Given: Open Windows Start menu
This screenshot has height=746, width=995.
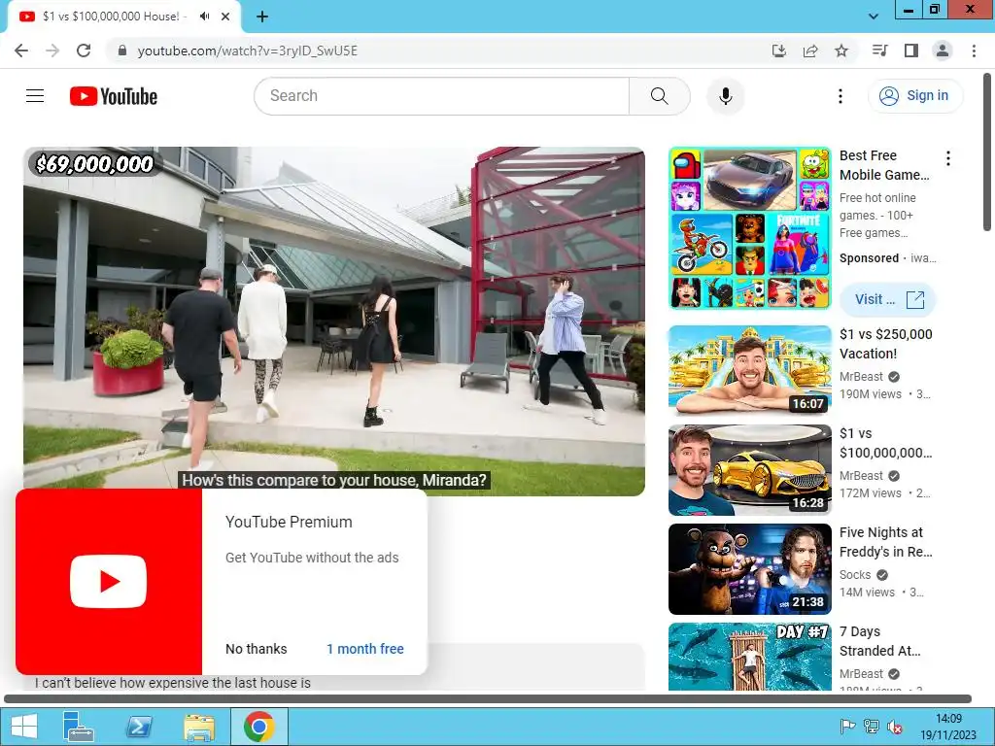Looking at the screenshot, I should (24, 727).
